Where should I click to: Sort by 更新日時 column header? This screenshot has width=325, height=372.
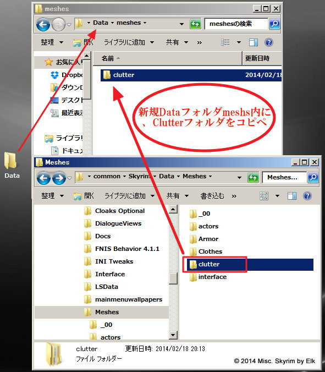tap(262, 58)
